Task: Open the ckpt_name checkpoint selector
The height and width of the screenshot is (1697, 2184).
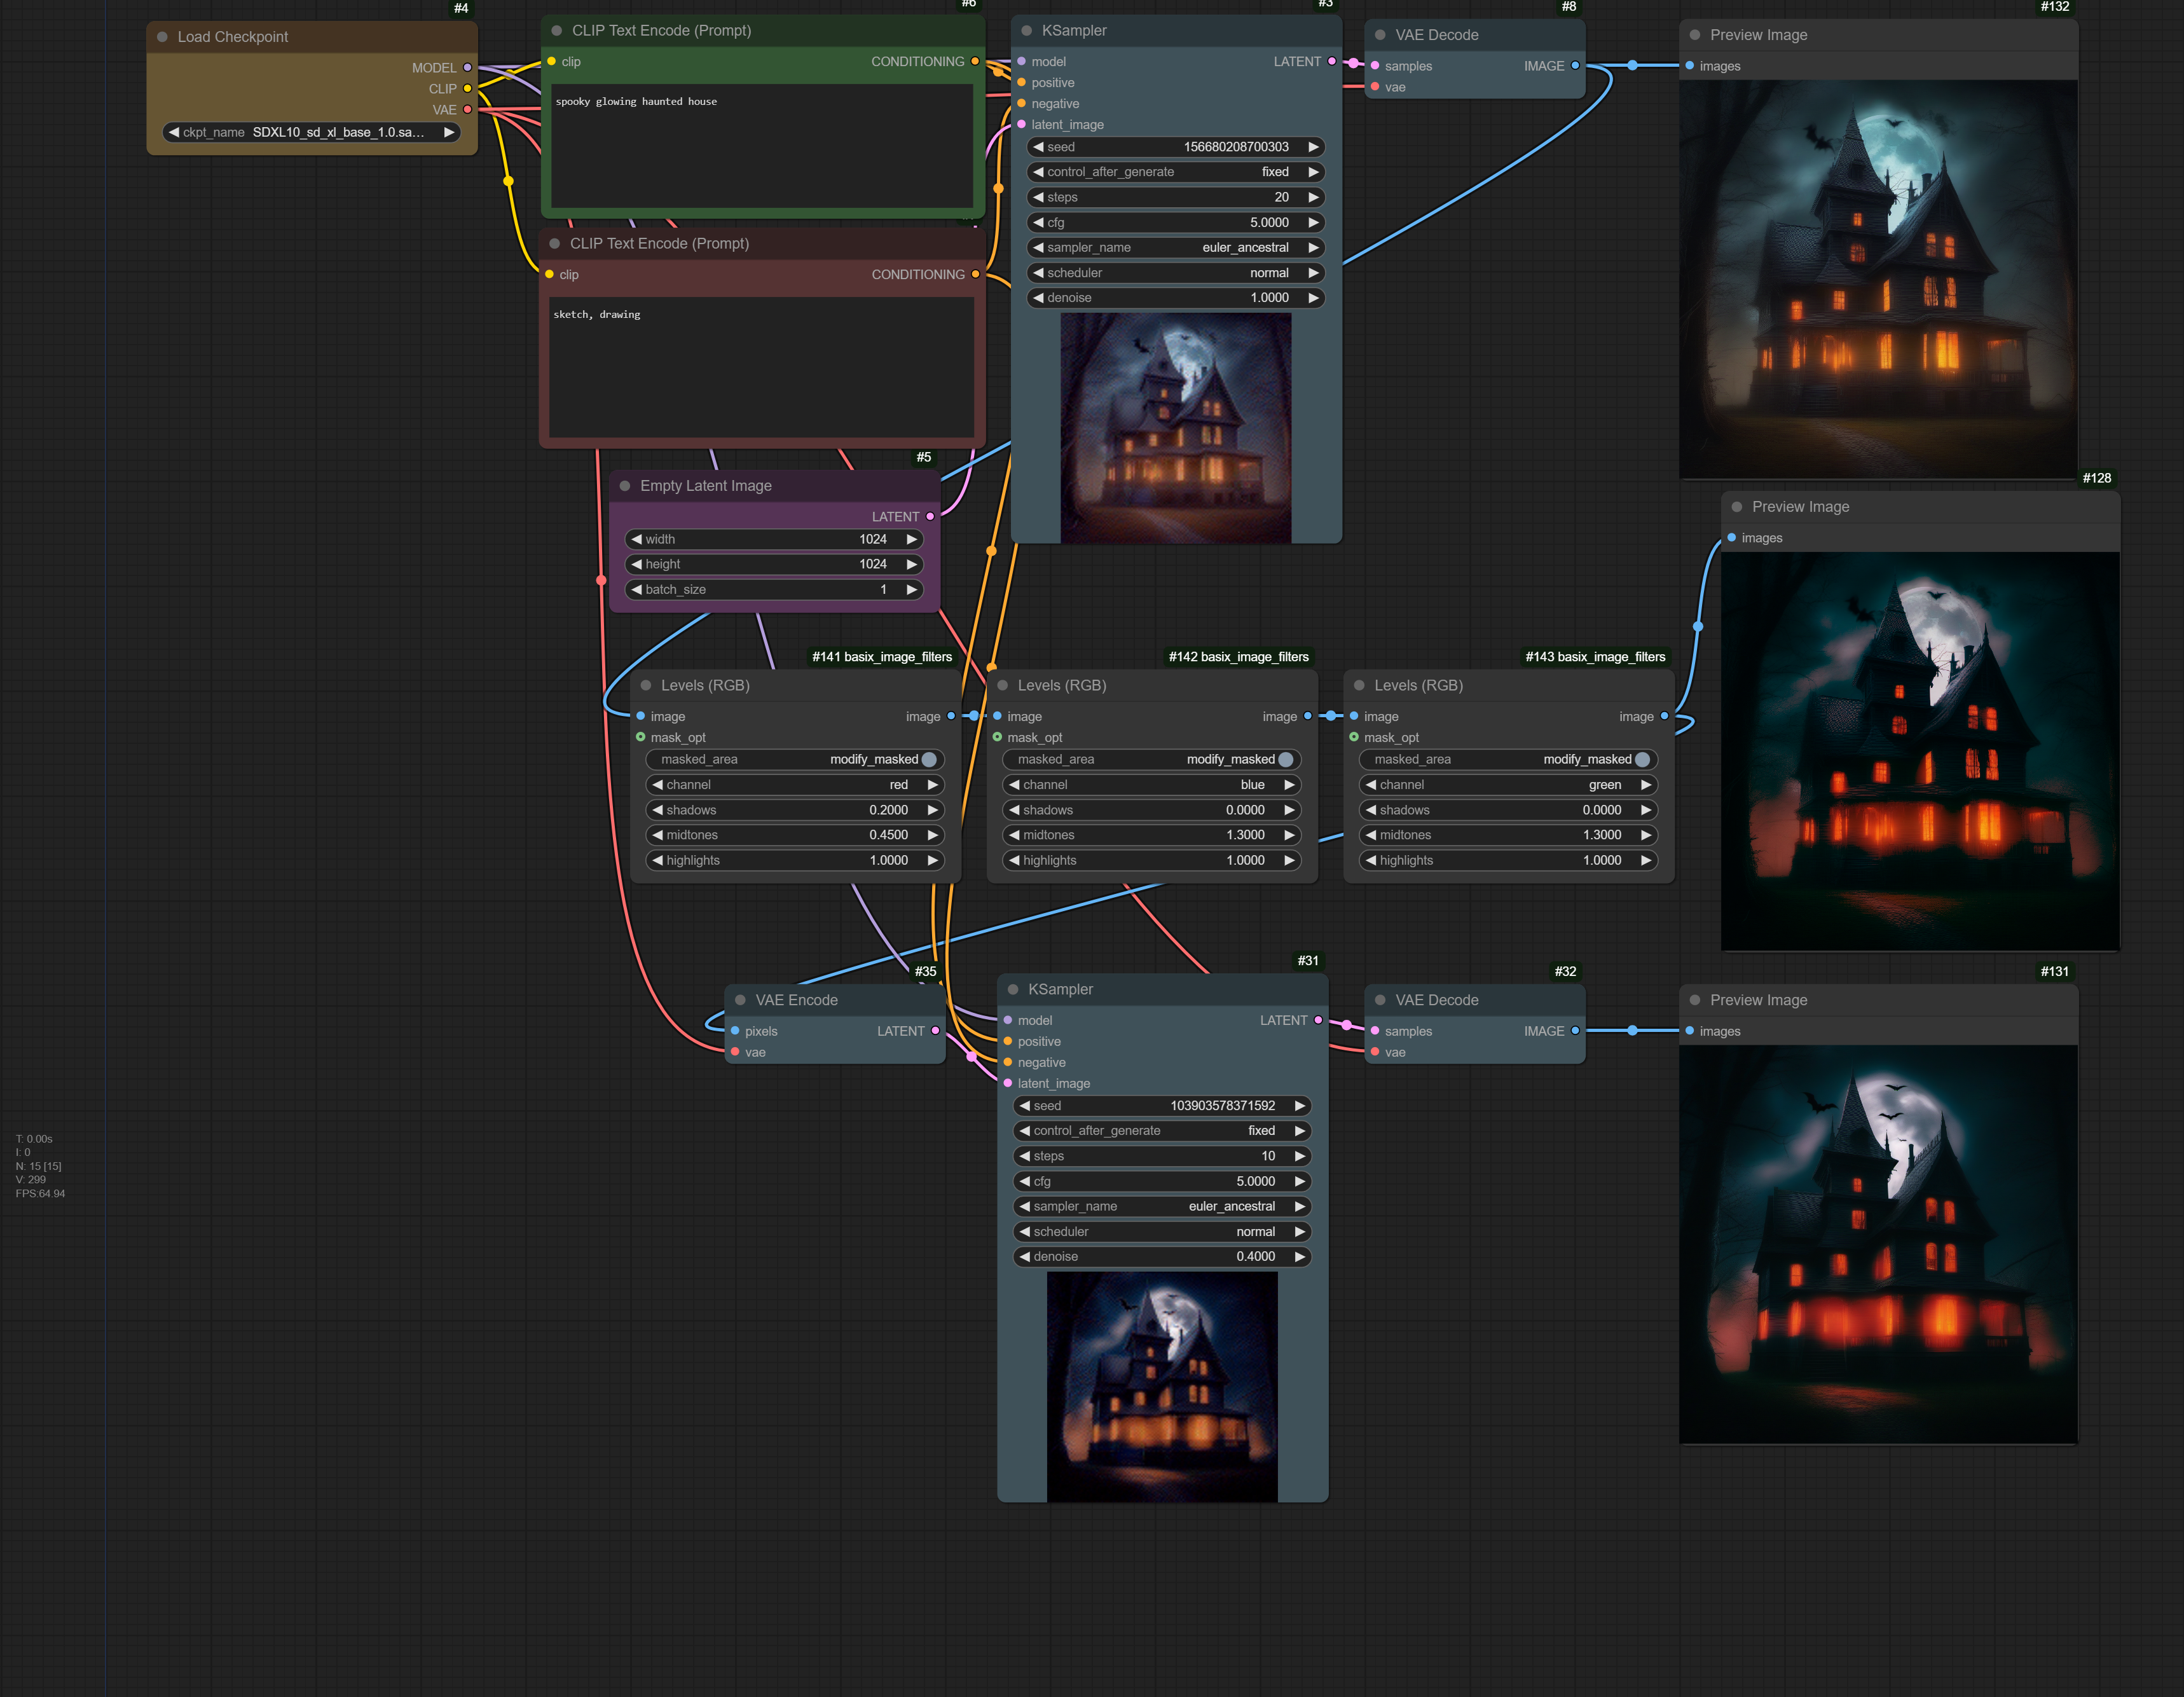Action: point(311,132)
